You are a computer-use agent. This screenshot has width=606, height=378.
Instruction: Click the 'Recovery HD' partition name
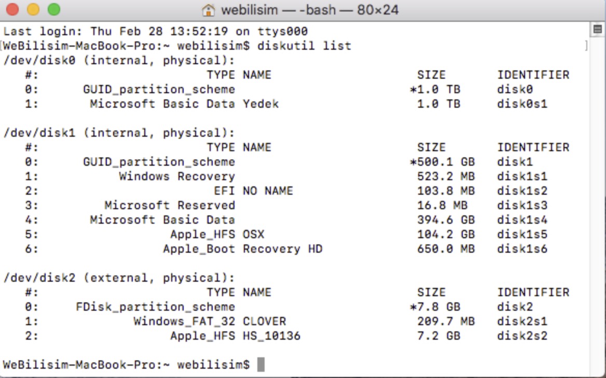pos(282,249)
